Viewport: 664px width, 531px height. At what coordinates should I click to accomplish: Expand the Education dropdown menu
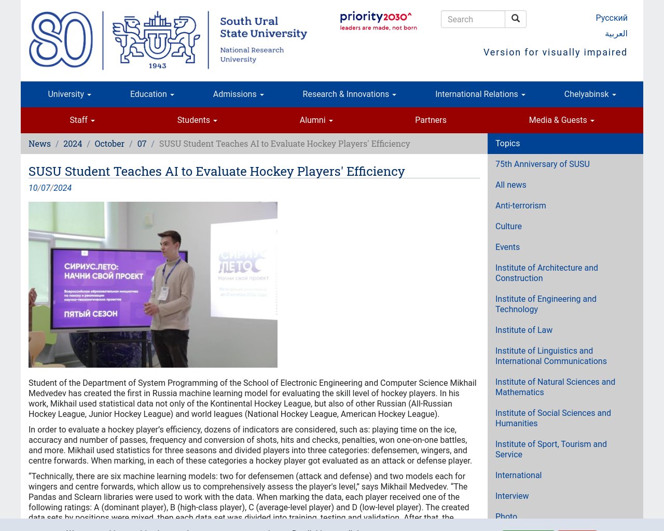tap(152, 94)
